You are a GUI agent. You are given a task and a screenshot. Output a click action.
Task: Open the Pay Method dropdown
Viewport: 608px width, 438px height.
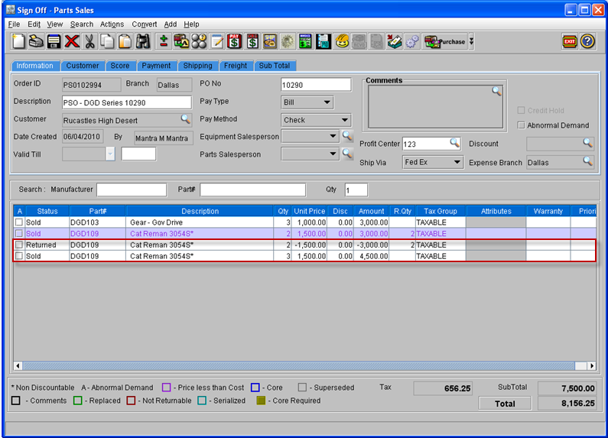coord(345,120)
